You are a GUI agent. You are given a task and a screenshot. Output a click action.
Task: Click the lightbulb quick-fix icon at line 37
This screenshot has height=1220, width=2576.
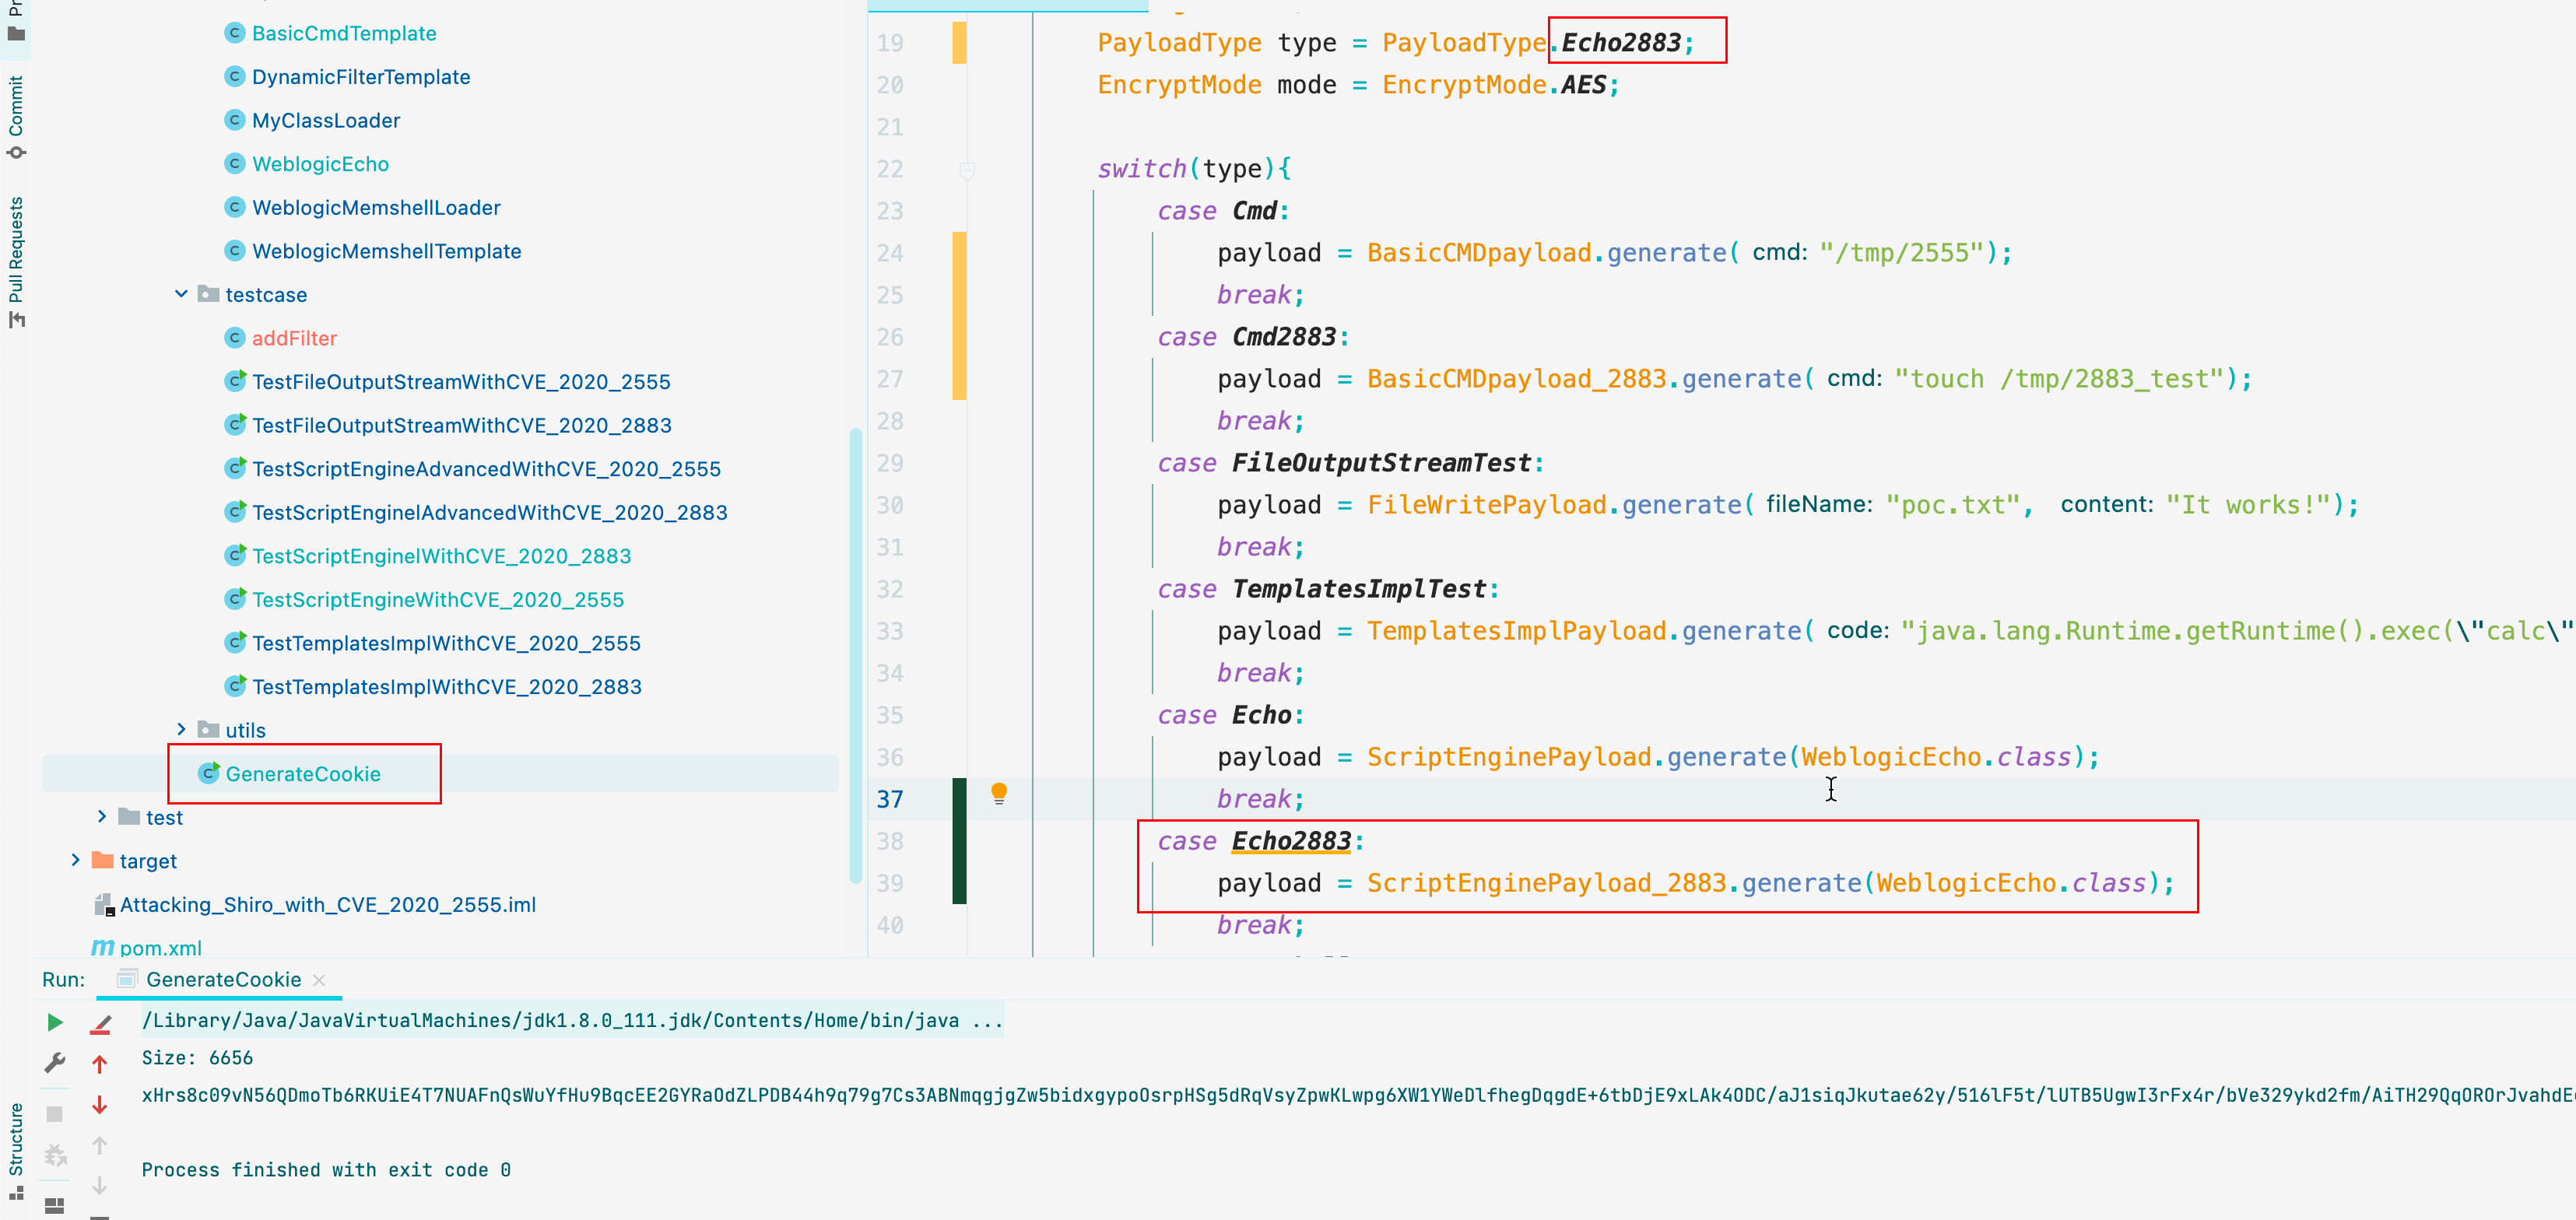[x=998, y=794]
